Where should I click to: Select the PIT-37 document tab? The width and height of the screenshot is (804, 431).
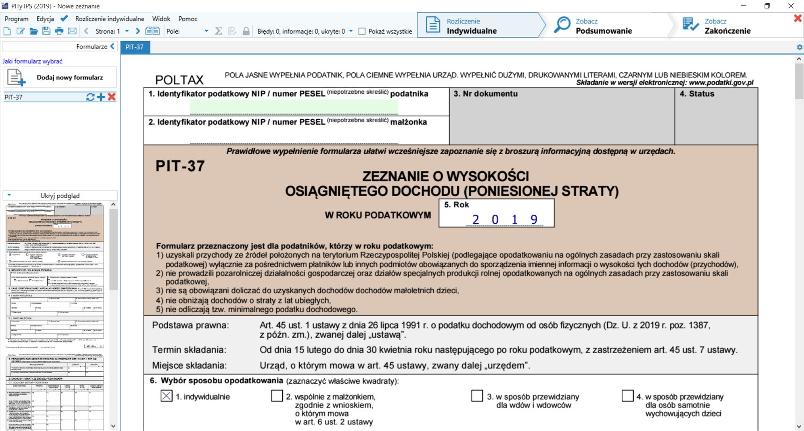pyautogui.click(x=135, y=47)
